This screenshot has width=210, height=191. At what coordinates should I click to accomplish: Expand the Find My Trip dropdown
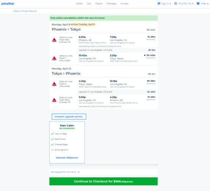(x=193, y=3)
